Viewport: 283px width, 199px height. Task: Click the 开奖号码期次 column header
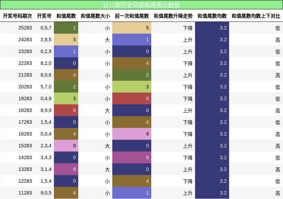pyautogui.click(x=17, y=16)
